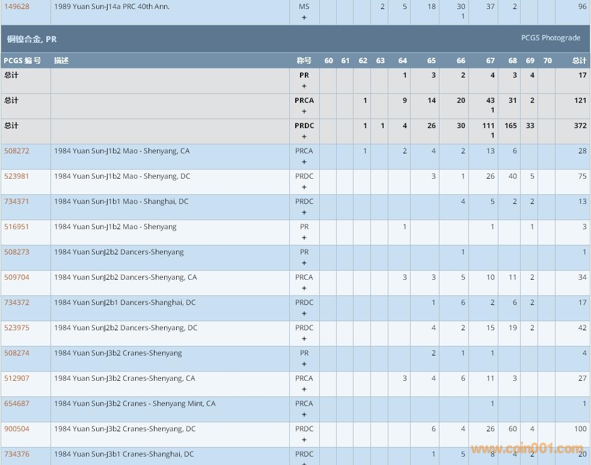Image resolution: width=591 pixels, height=465 pixels.
Task: Open PCGS number 900504 link
Action: click(16, 429)
